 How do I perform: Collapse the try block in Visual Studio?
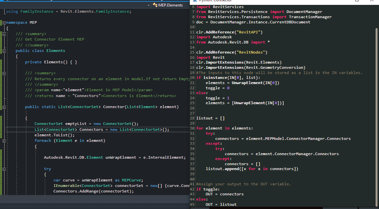click(4, 169)
